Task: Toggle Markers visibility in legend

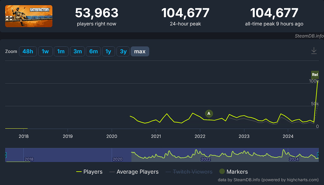Action: coord(233,172)
